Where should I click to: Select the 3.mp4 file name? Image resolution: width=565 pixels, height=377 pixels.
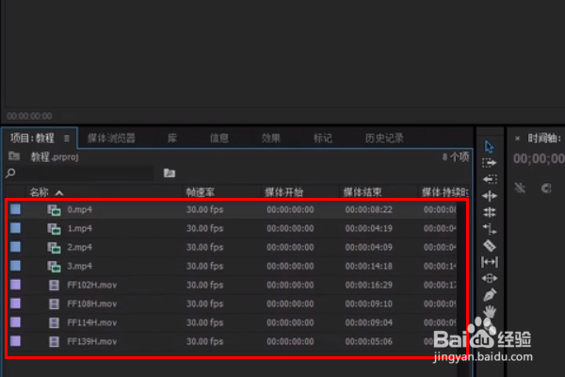pos(80,266)
